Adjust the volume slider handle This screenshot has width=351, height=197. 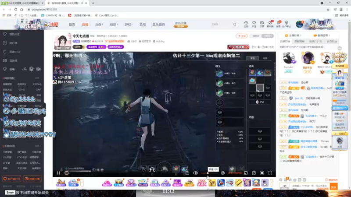(x=208, y=173)
